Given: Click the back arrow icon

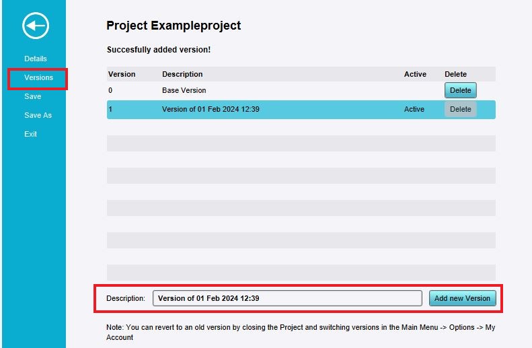Looking at the screenshot, I should coord(36,26).
